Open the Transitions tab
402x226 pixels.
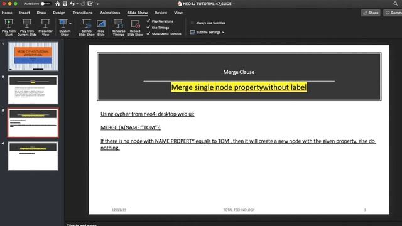tap(82, 13)
